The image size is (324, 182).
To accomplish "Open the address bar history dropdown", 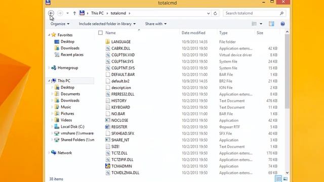I will point(208,13).
